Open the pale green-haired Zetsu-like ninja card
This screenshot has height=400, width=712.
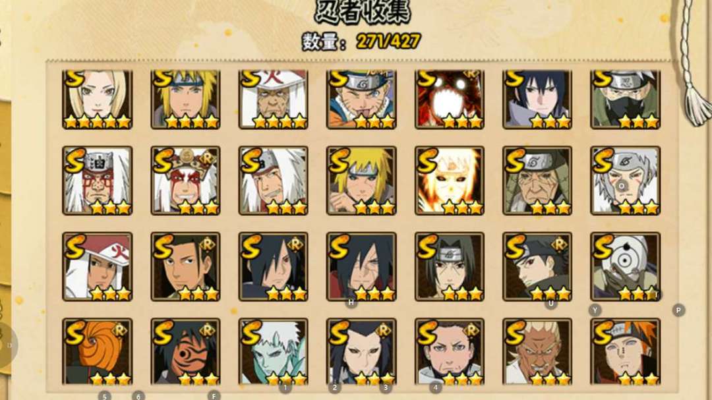[274, 351]
